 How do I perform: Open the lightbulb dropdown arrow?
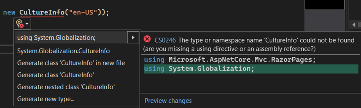(27, 24)
